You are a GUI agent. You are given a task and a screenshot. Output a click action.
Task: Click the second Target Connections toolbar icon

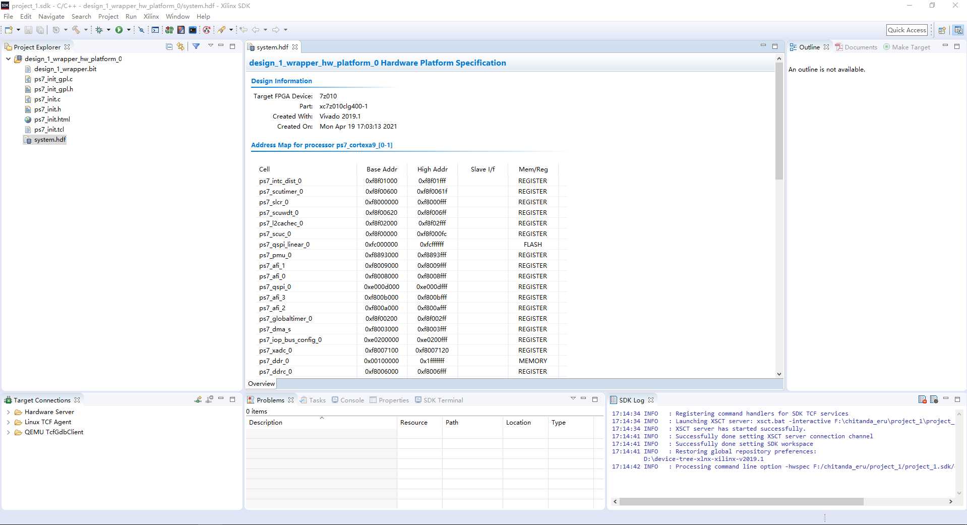click(x=210, y=399)
